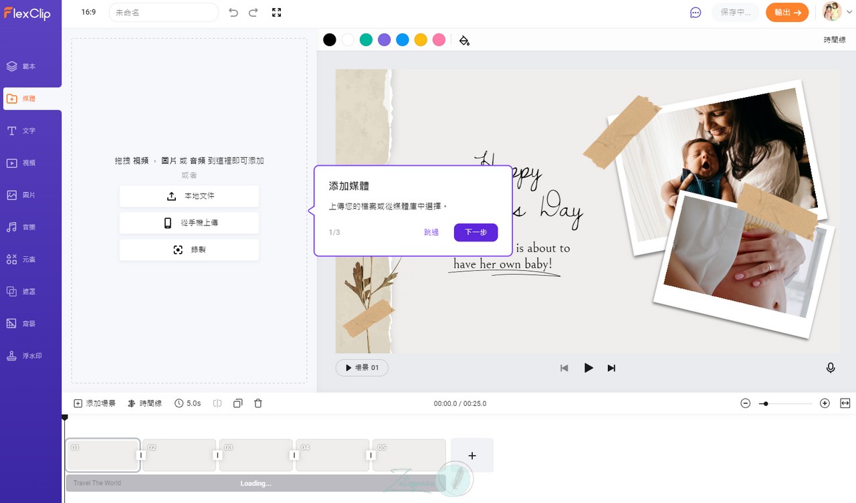The image size is (856, 503).
Task: Switch to 時間線 timeline mode in toolbar
Action: click(144, 403)
